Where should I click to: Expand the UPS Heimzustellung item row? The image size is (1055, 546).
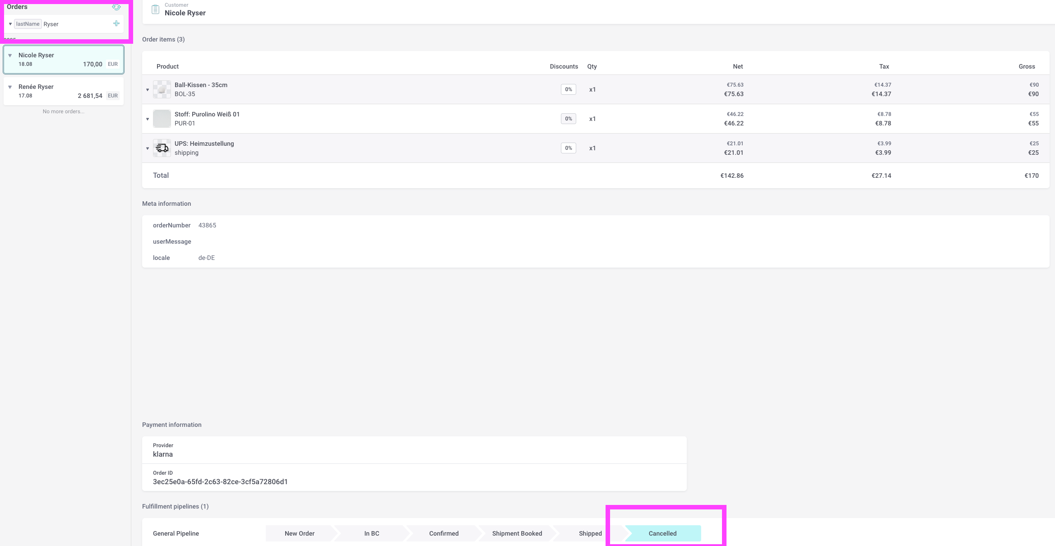(x=148, y=148)
